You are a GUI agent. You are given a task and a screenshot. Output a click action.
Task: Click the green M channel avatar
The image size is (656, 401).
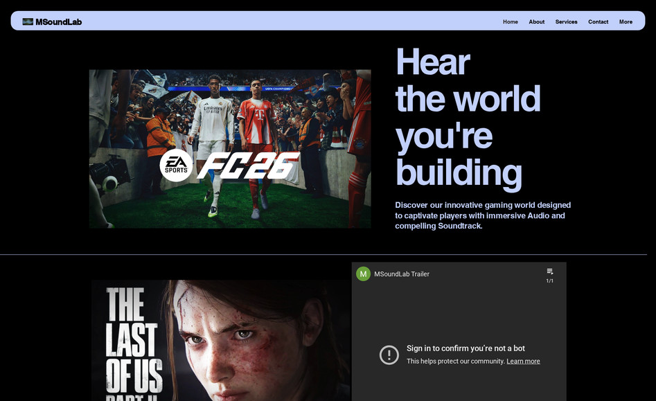(x=363, y=274)
